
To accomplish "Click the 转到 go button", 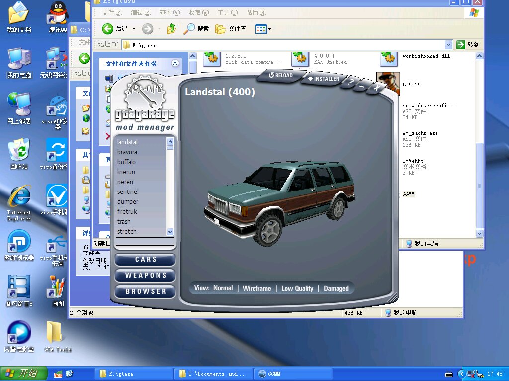I will coord(468,44).
